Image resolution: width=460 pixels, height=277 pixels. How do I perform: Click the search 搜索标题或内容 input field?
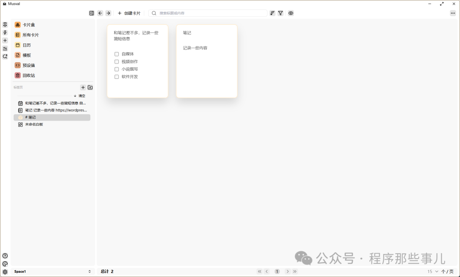[x=208, y=13]
